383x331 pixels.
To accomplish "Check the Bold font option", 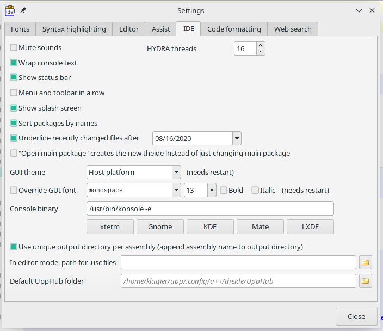I will click(x=224, y=191).
